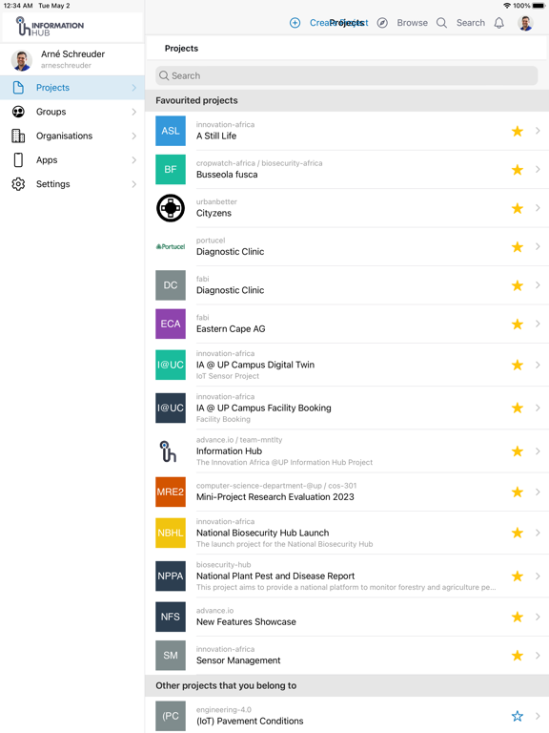Click the projects Search input field

coord(346,75)
